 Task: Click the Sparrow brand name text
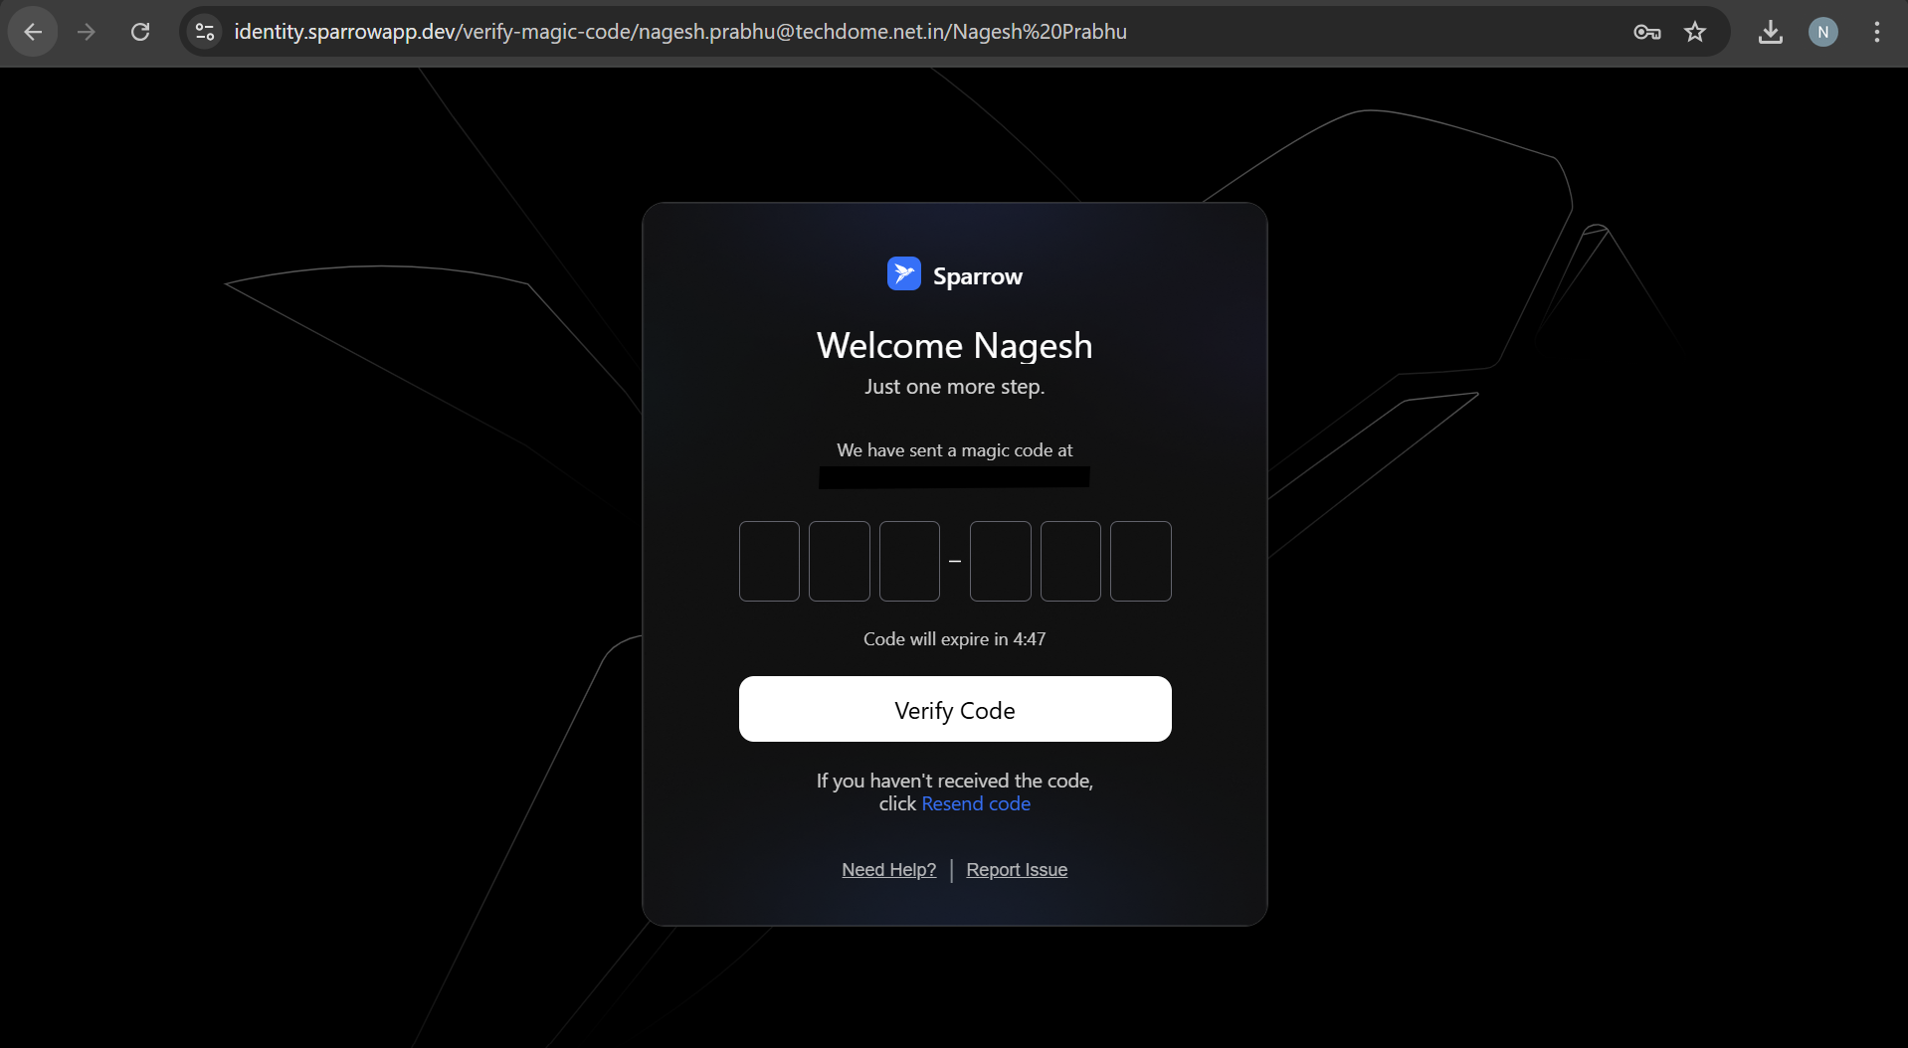pos(978,276)
